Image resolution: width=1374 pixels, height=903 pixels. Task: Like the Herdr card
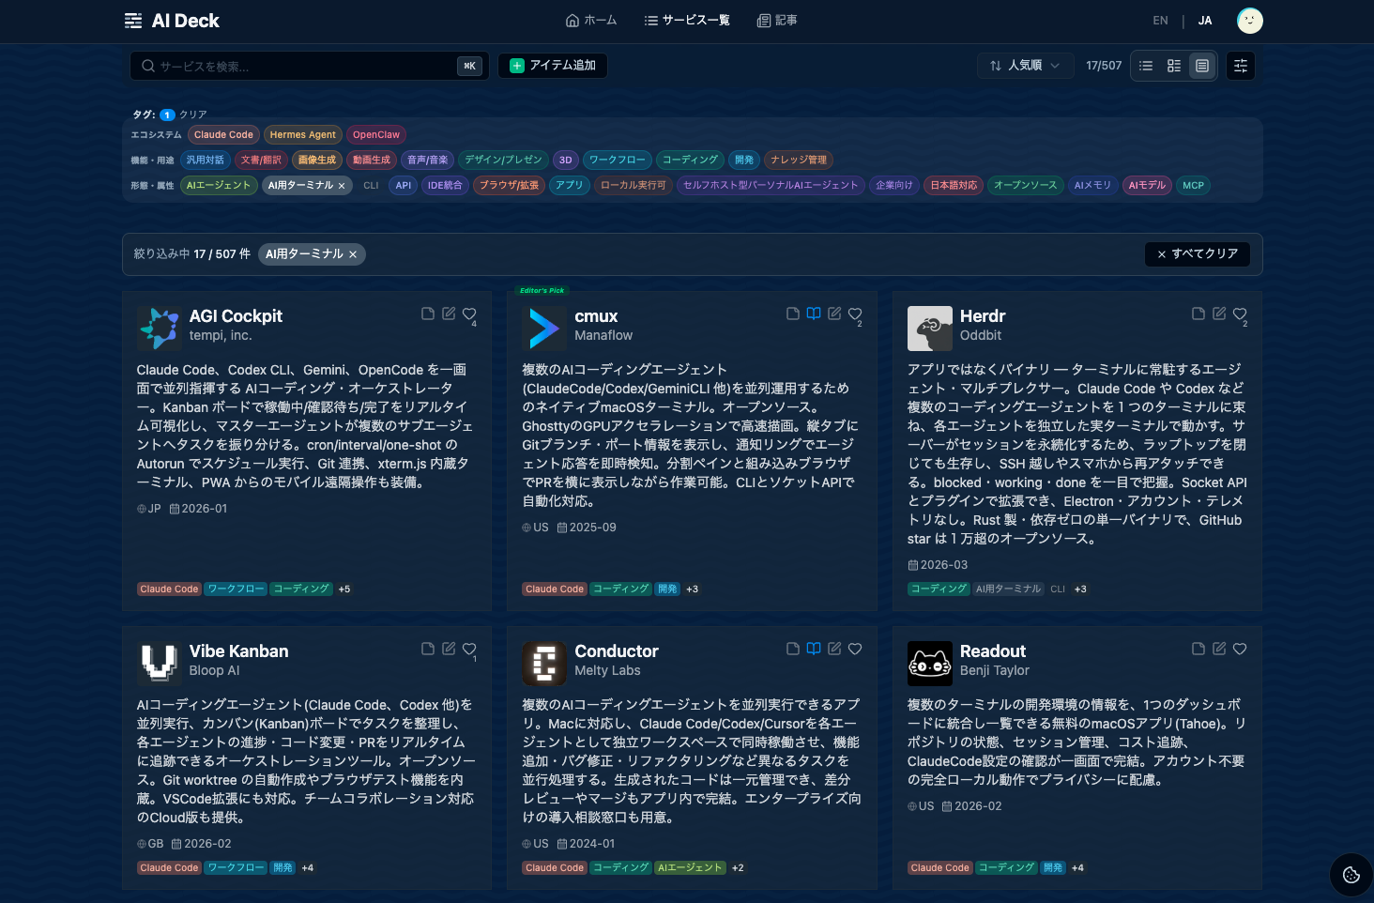(1240, 314)
